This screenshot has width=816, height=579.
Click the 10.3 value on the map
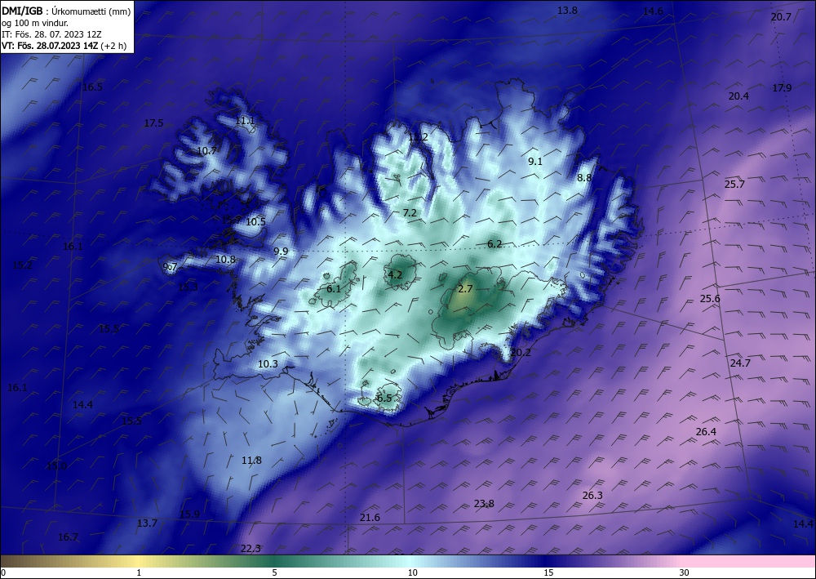coord(268,364)
